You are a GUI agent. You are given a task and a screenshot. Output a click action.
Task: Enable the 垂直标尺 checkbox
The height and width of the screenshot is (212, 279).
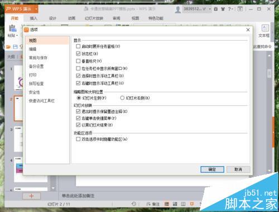78,61
